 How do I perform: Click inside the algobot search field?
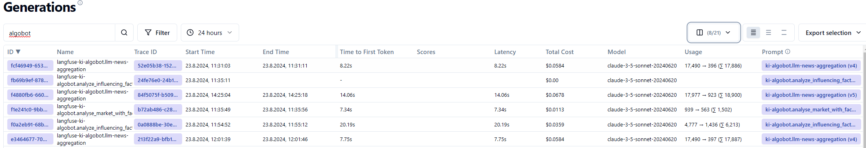click(x=59, y=33)
